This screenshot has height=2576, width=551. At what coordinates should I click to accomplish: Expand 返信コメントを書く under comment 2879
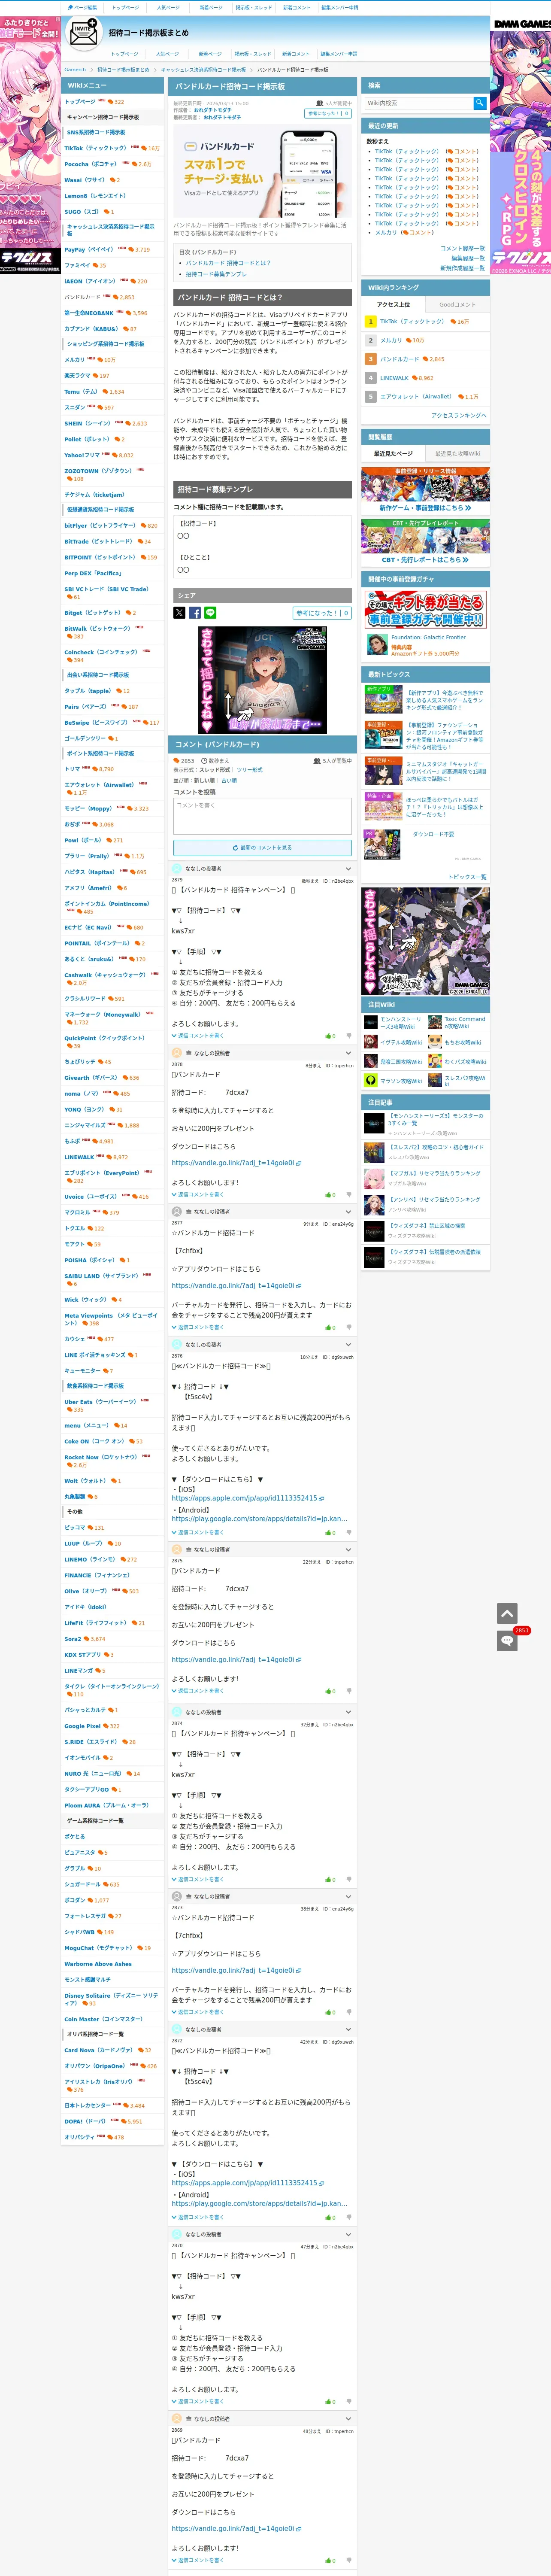[198, 1036]
